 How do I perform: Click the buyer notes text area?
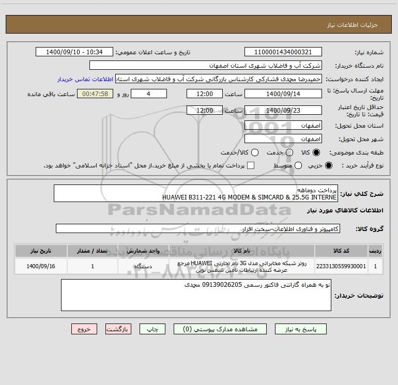coord(196,295)
